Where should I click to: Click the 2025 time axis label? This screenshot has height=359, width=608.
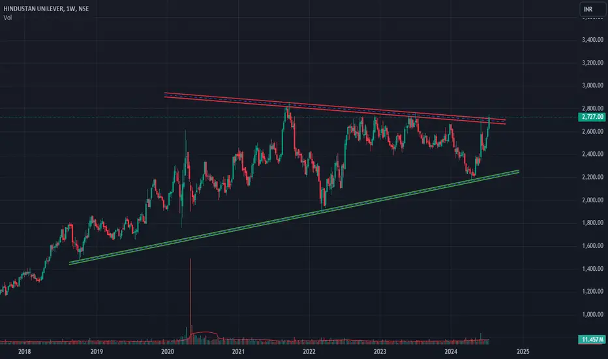[x=523, y=352]
